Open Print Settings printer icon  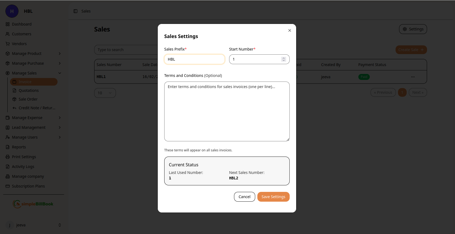(8, 157)
